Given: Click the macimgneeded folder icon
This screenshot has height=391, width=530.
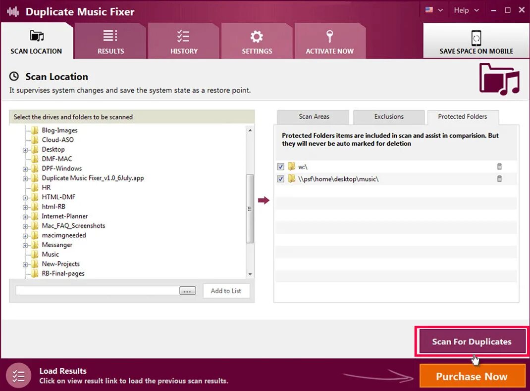Looking at the screenshot, I should pyautogui.click(x=35, y=235).
